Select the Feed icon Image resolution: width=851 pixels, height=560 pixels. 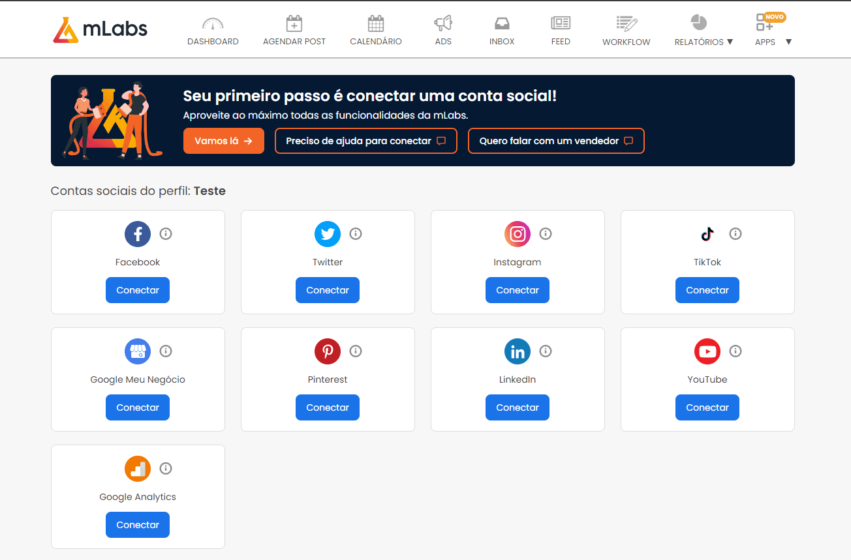tap(561, 23)
